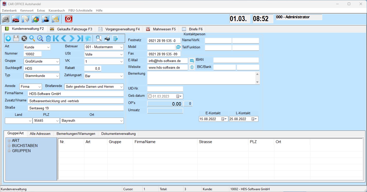The image size is (367, 192).
Task: Open the USt dropdown showing Volle
Action: [x=121, y=55]
